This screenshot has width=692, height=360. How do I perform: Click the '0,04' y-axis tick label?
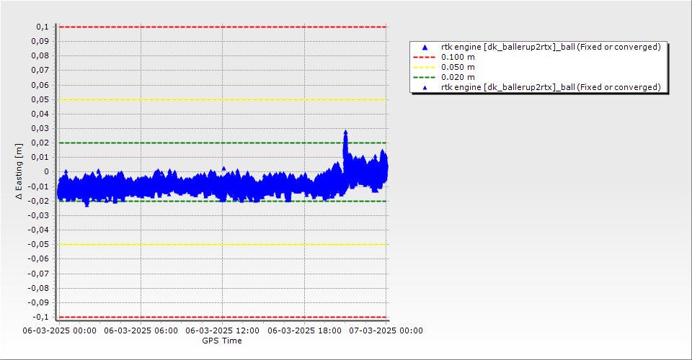tap(40, 114)
